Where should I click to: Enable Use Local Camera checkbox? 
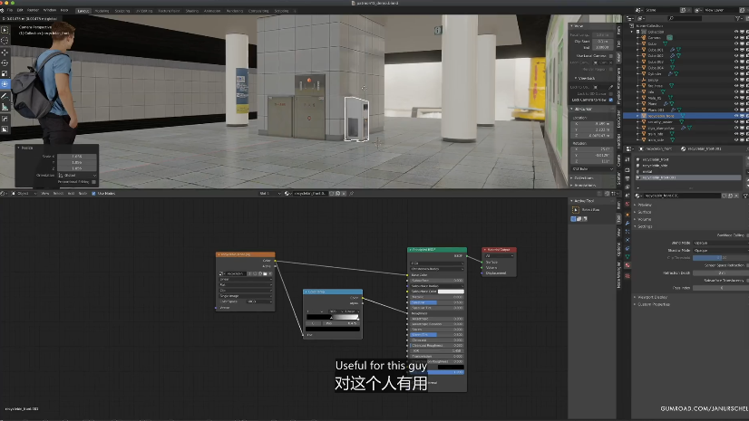[611, 56]
